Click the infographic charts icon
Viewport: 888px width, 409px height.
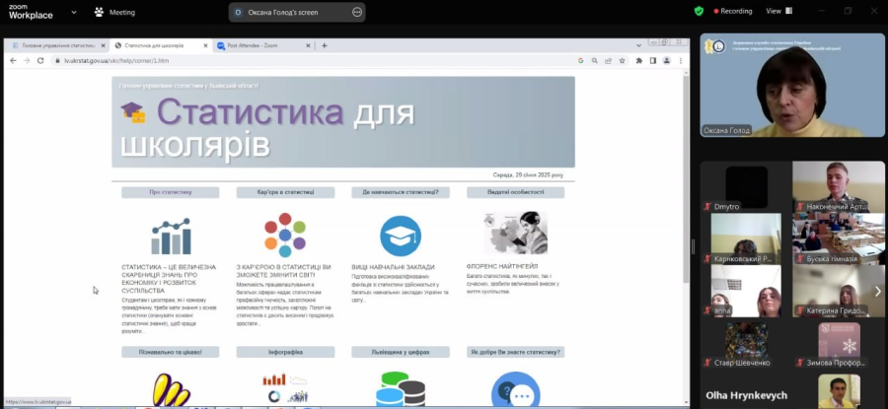(285, 388)
